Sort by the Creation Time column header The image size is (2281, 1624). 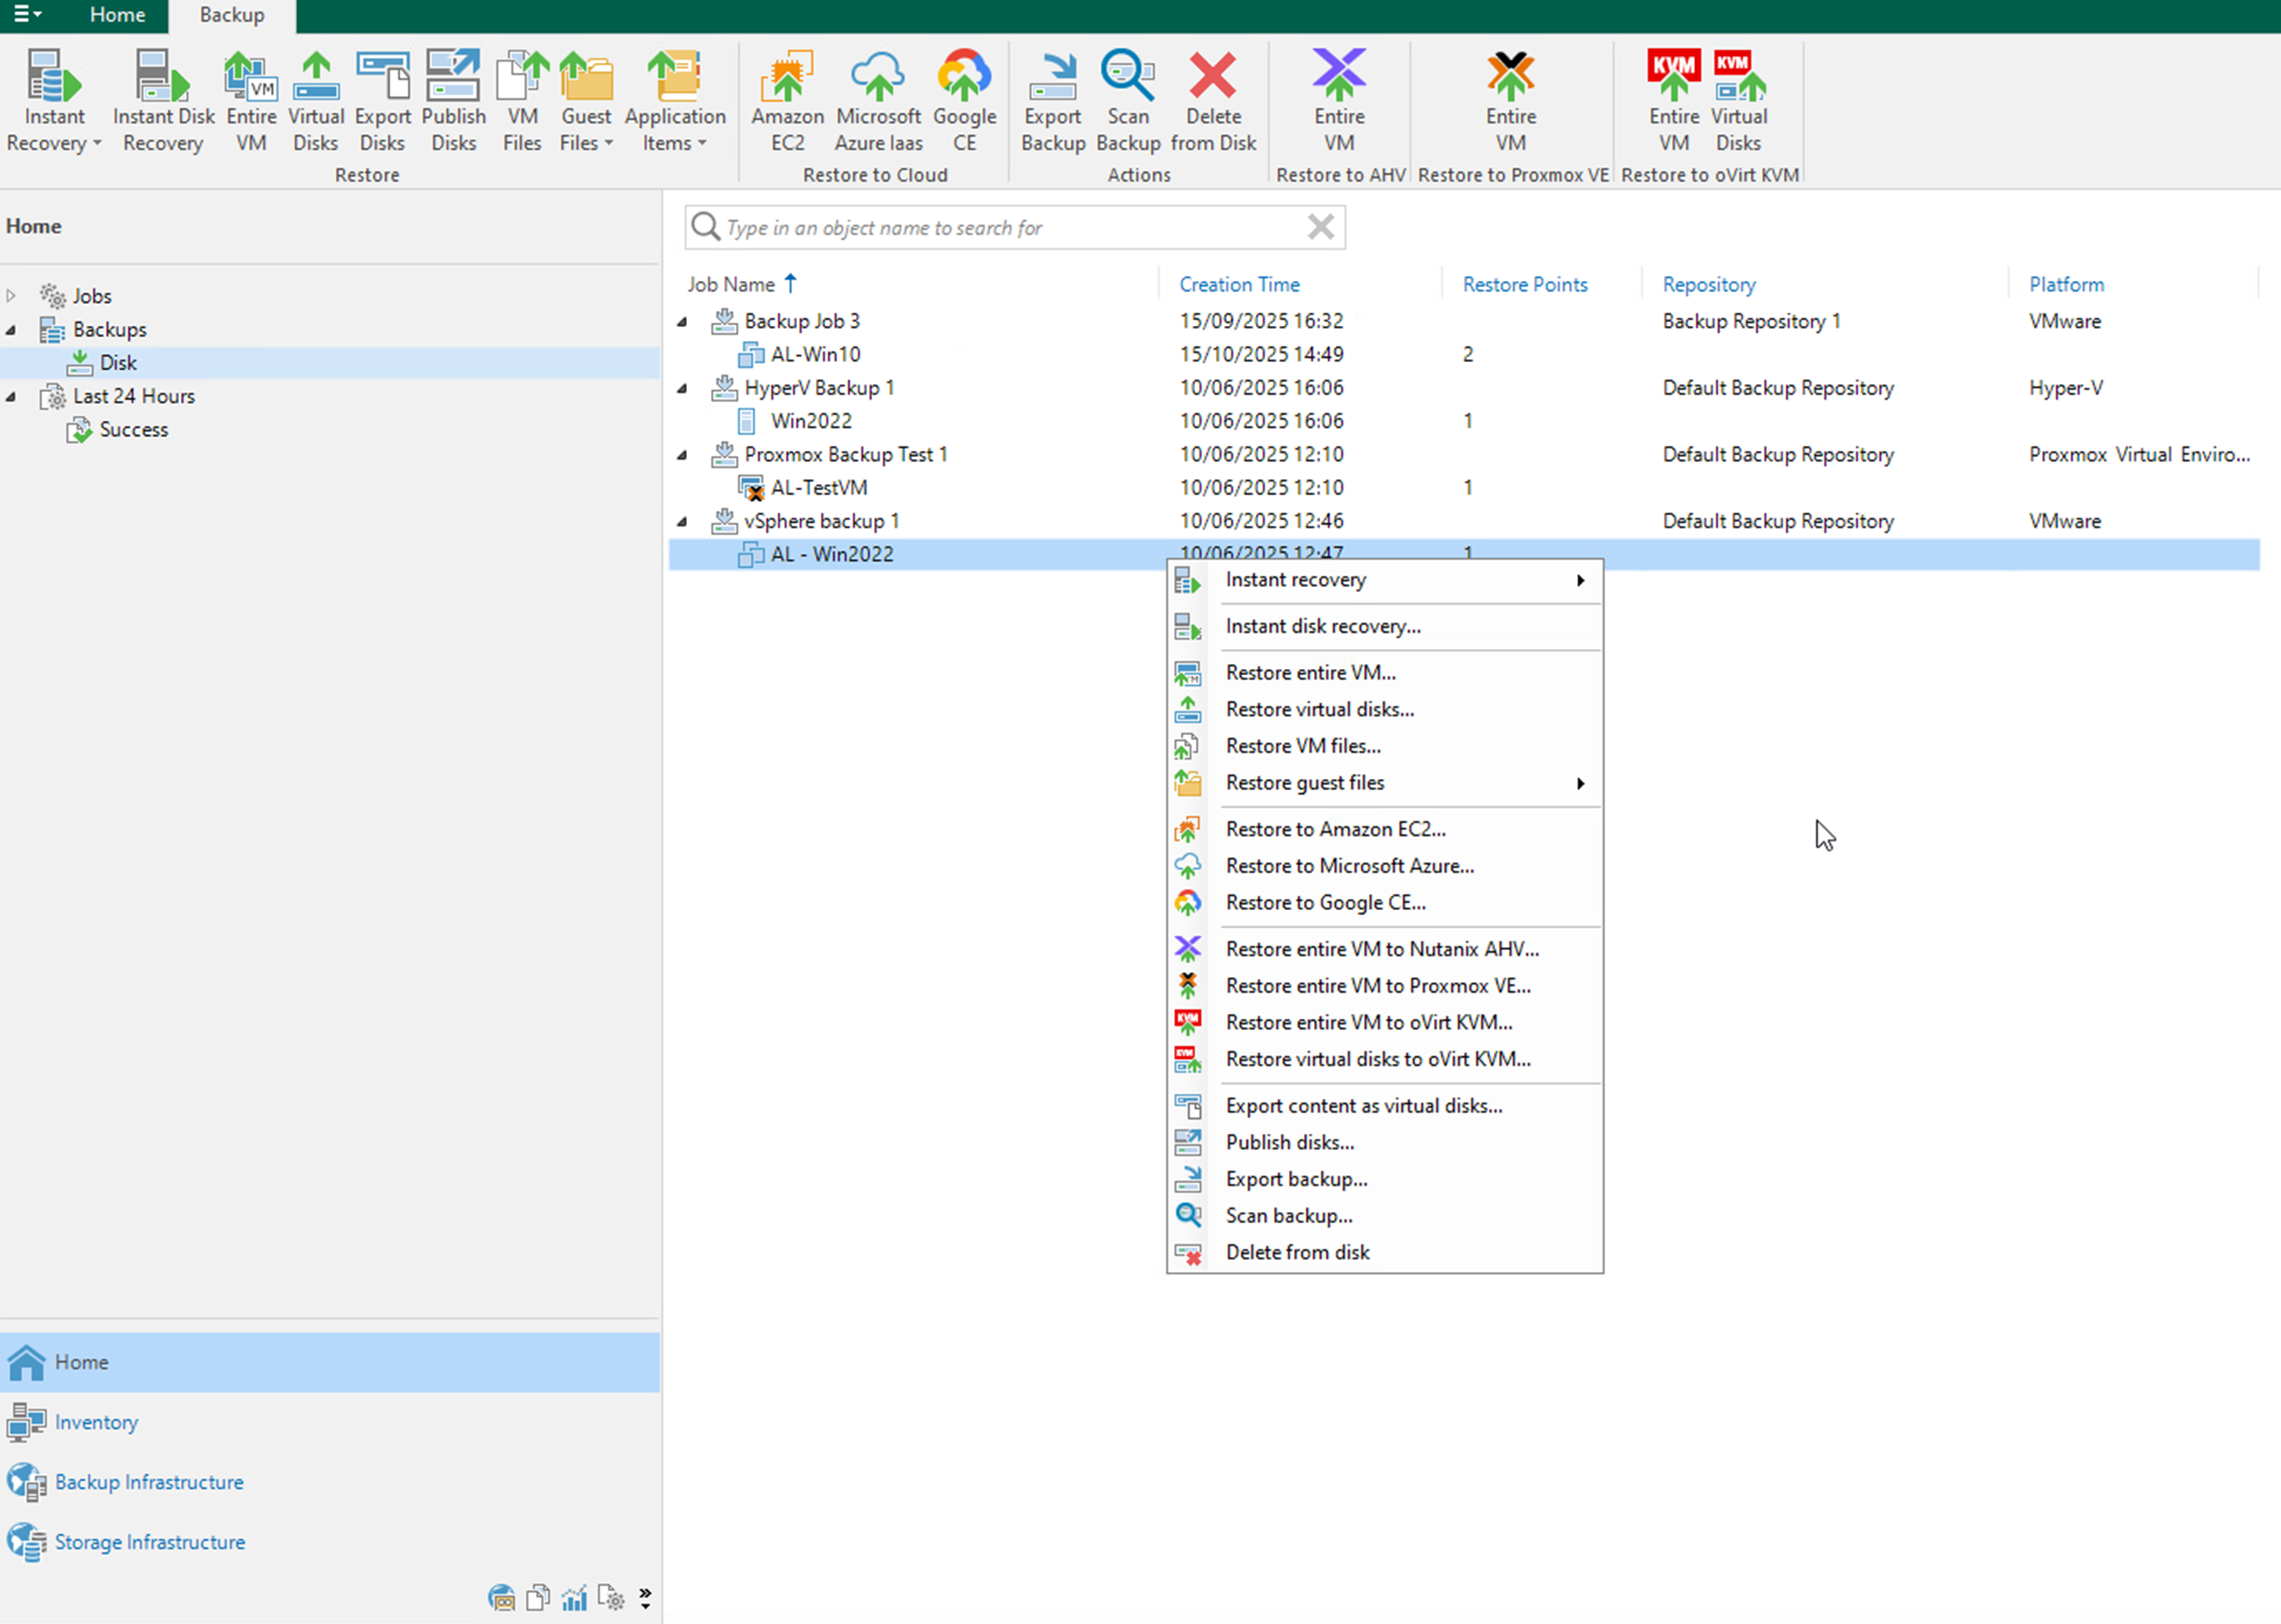click(x=1238, y=284)
